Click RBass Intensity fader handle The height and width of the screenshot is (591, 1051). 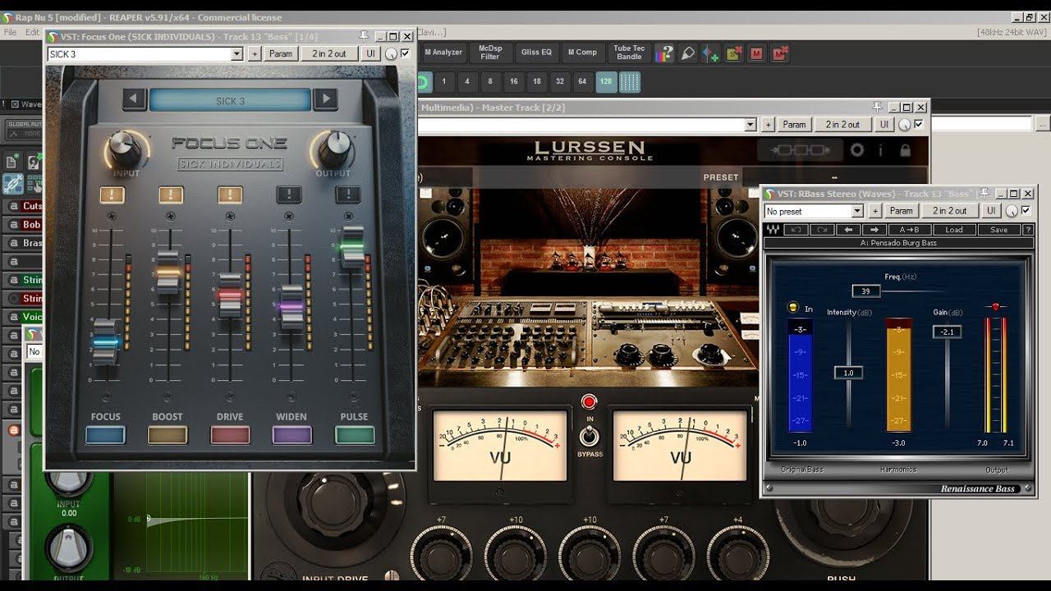[x=848, y=373]
